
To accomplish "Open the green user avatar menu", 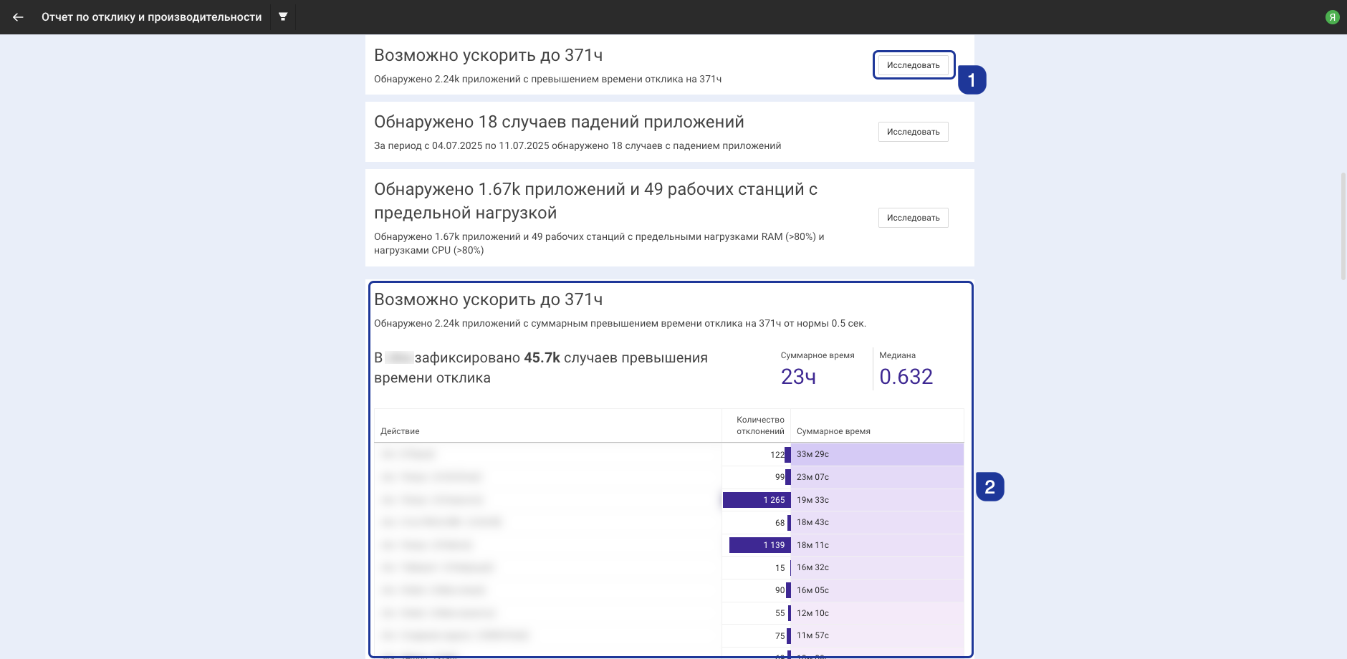I will (x=1332, y=17).
